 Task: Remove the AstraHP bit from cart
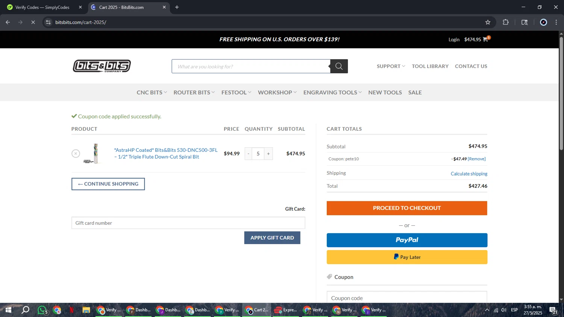pyautogui.click(x=76, y=153)
